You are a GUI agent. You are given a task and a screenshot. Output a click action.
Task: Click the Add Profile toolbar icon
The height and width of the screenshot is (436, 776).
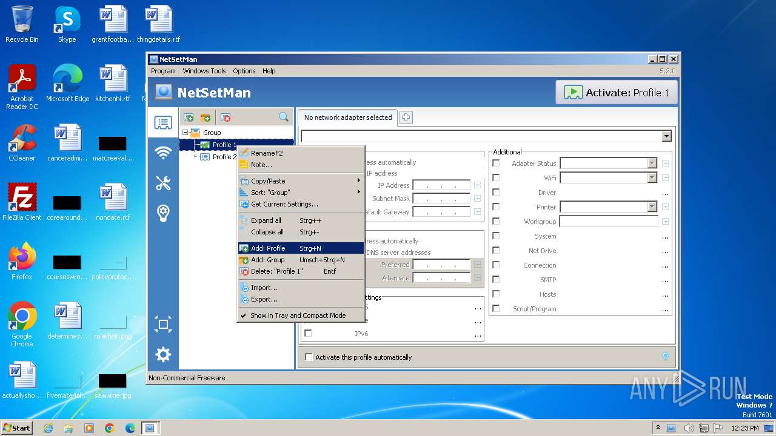point(189,117)
